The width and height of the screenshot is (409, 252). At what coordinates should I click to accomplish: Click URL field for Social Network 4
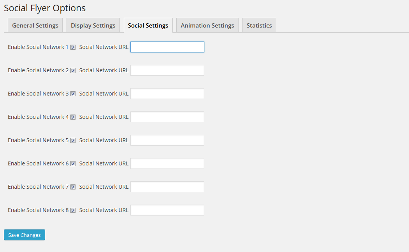coord(167,117)
